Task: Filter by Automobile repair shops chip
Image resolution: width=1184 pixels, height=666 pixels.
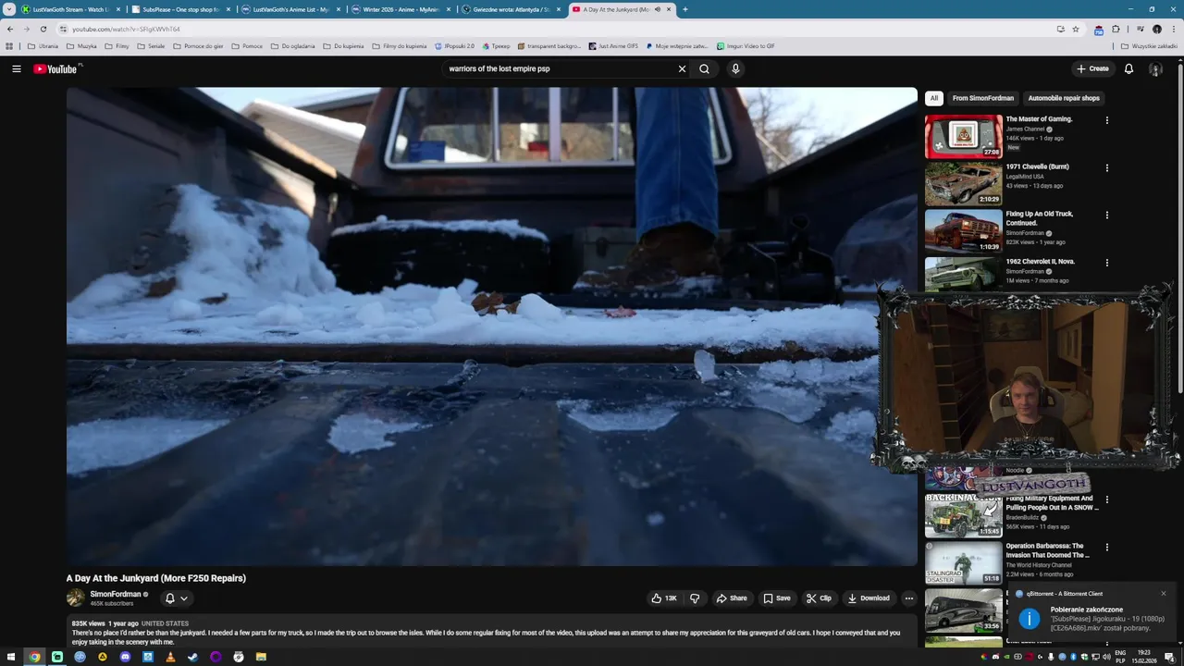Action: pos(1064,98)
